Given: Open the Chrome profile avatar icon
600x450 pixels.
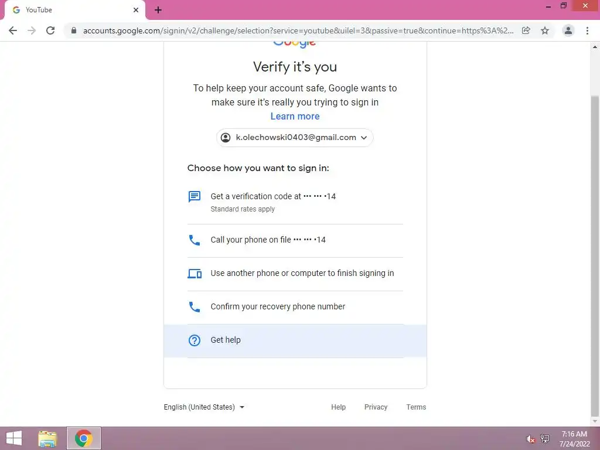Looking at the screenshot, I should [x=568, y=30].
